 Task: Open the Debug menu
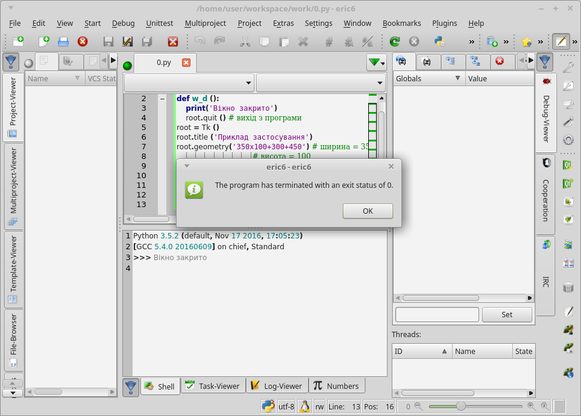pos(123,23)
